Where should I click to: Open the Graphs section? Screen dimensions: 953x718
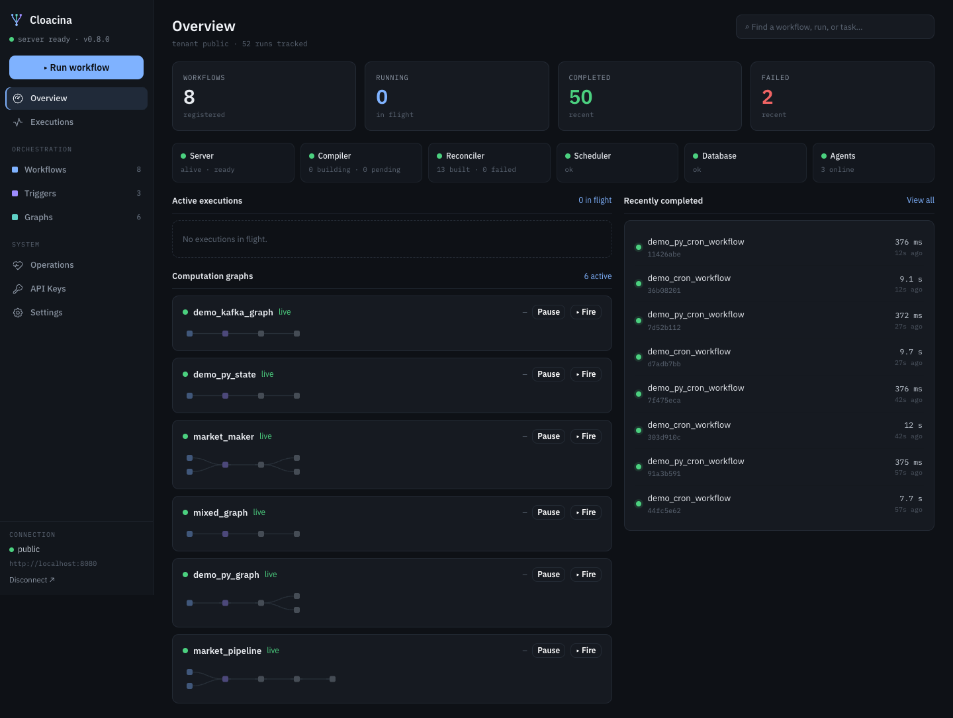[x=76, y=218]
